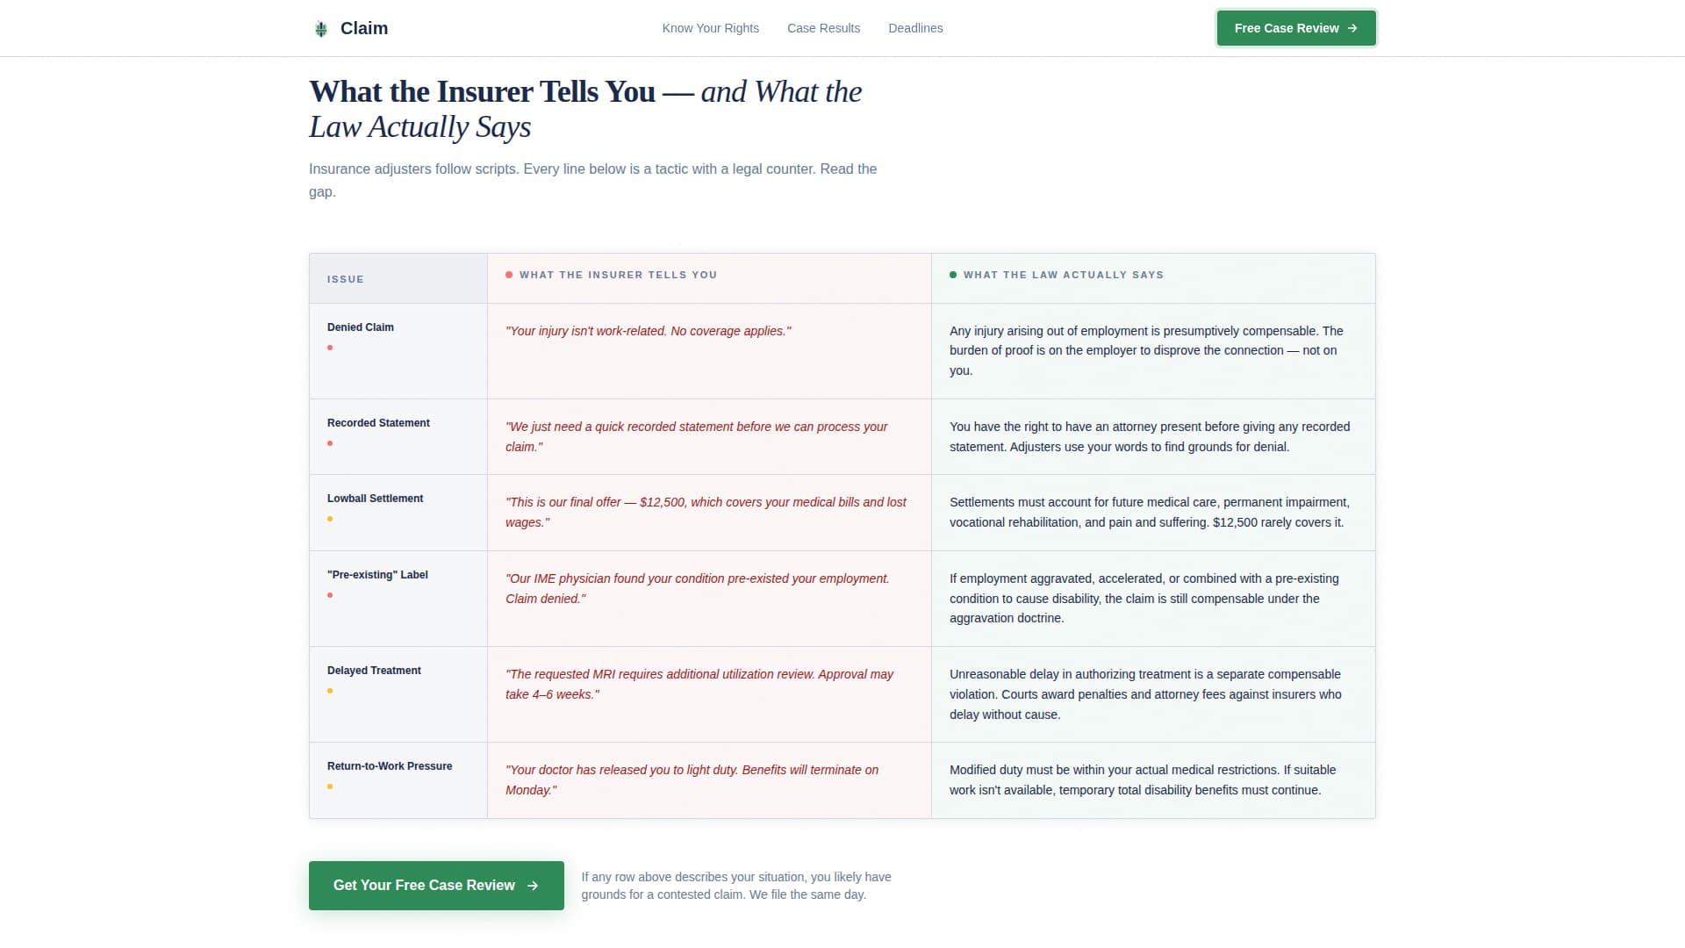Click the red dot in the insurer column header
The image size is (1685, 948).
point(509,275)
